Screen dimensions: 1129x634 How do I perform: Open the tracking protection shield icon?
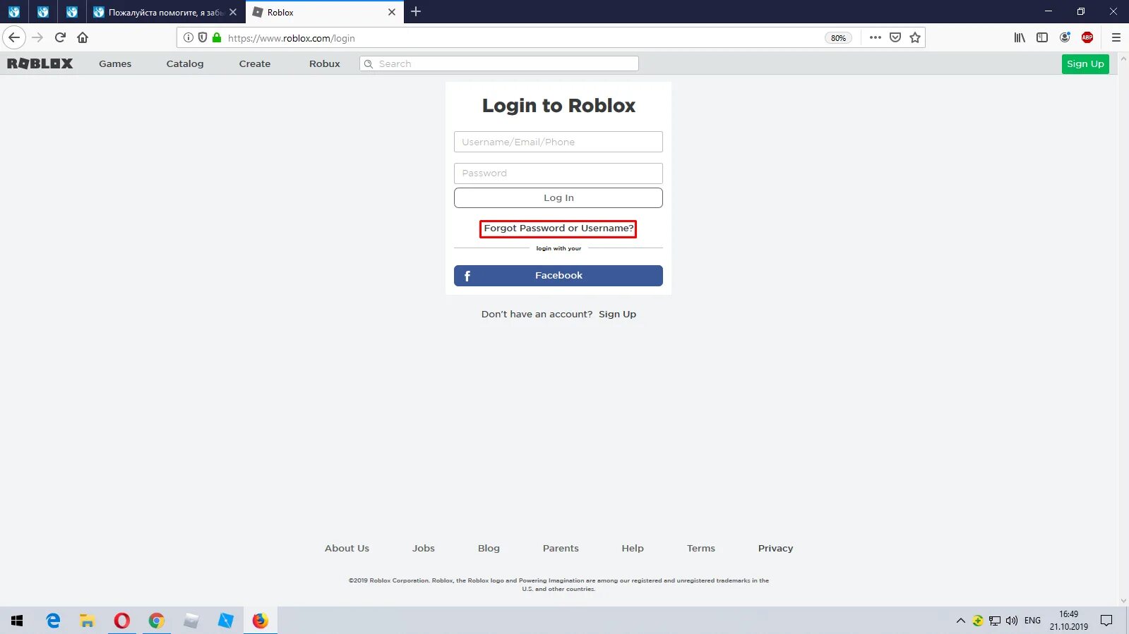pos(203,37)
